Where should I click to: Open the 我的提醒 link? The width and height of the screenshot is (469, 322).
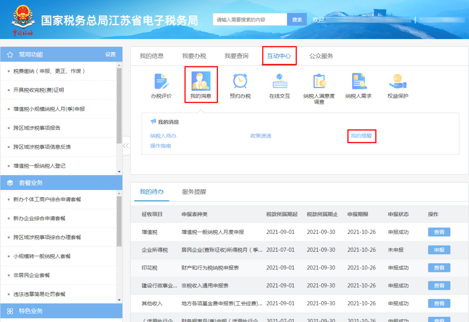(361, 136)
